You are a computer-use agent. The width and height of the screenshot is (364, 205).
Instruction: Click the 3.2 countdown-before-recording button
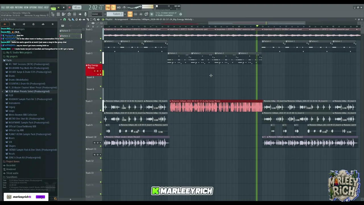pyautogui.click(x=113, y=7)
